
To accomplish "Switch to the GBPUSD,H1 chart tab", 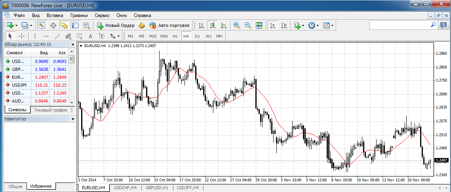I will [157, 188].
